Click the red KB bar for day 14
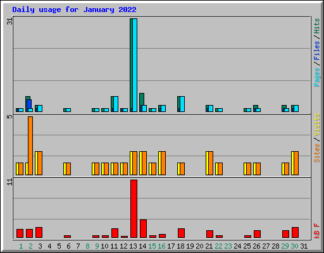 pyautogui.click(x=143, y=229)
